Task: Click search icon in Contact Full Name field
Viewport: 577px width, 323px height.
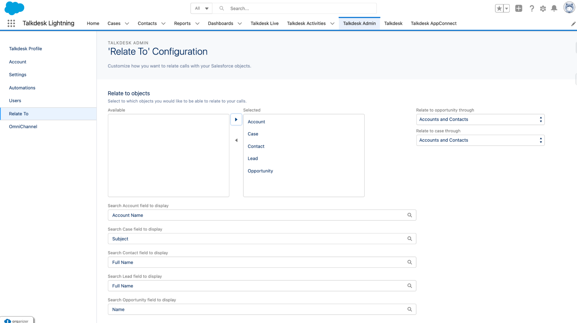Action: point(410,262)
